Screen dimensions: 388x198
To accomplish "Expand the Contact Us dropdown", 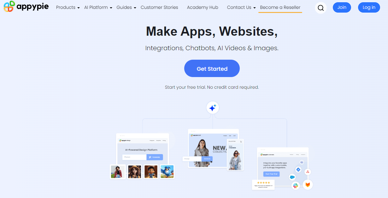I will point(241,7).
